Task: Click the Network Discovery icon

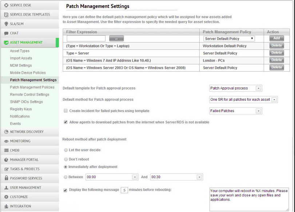Action: pos(6,132)
